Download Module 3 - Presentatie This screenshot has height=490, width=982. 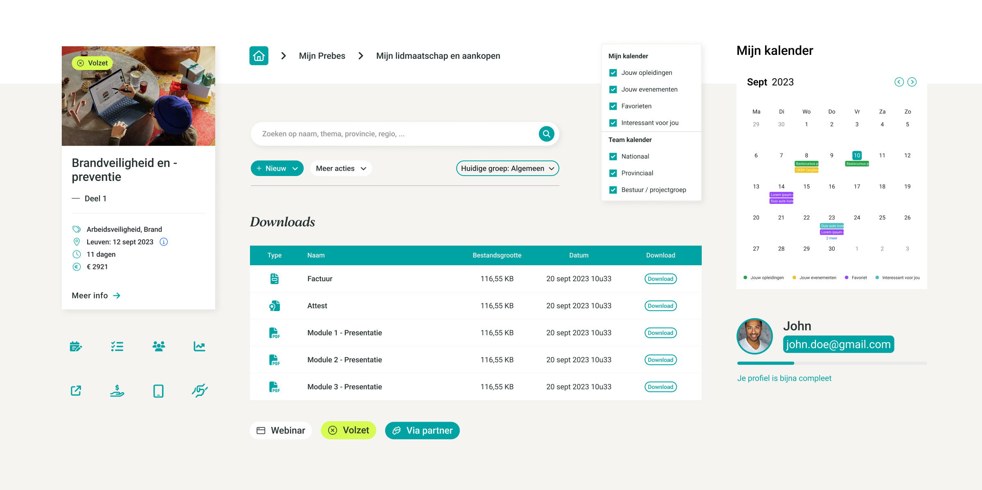(660, 387)
